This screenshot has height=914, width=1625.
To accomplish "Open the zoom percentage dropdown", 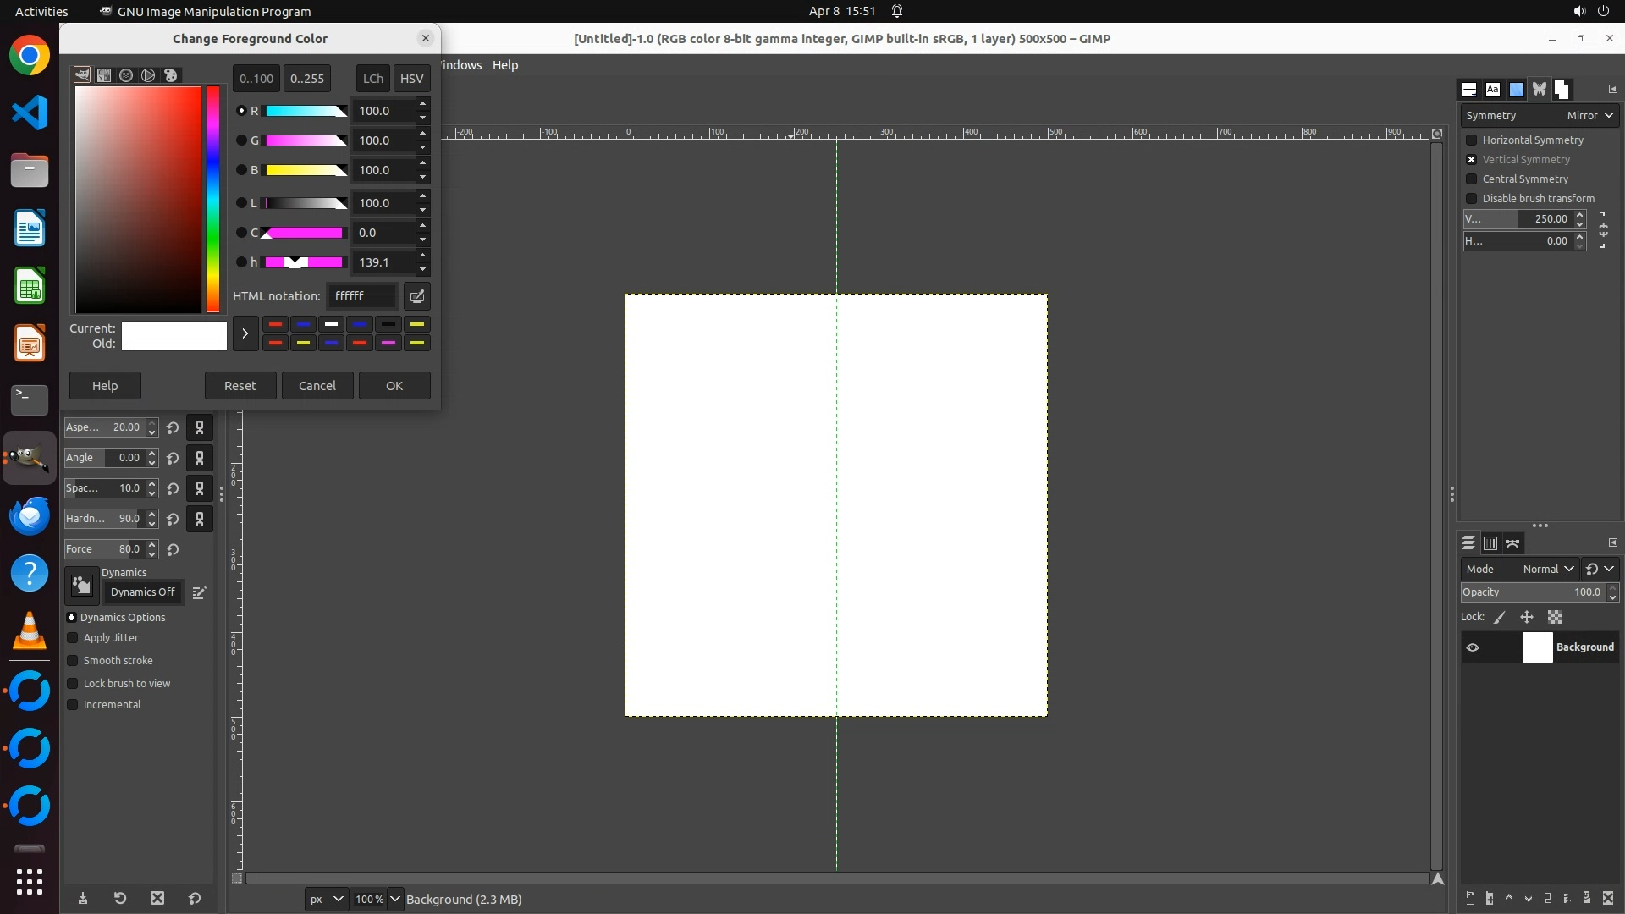I will pyautogui.click(x=394, y=899).
